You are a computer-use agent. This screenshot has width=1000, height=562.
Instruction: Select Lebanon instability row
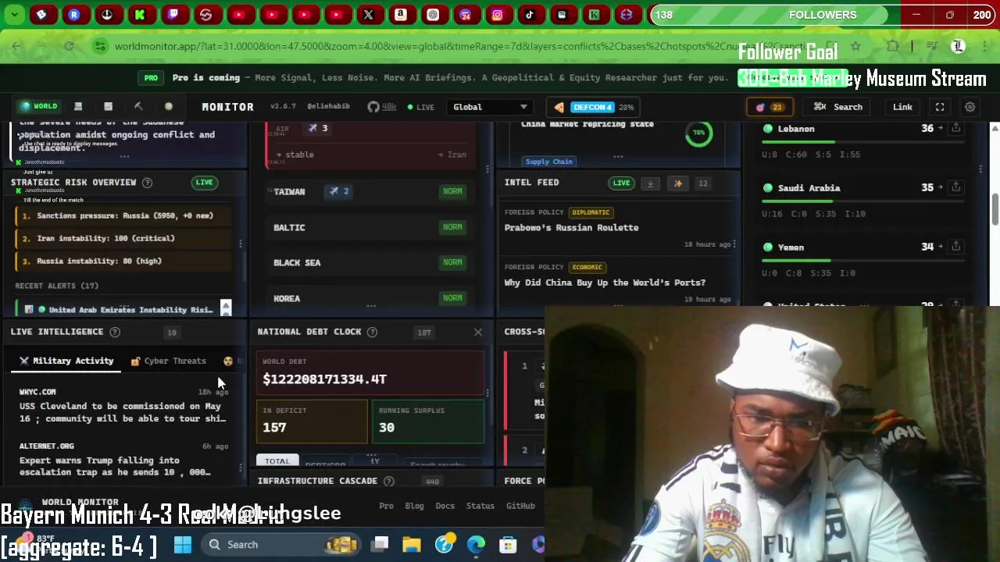[863, 141]
